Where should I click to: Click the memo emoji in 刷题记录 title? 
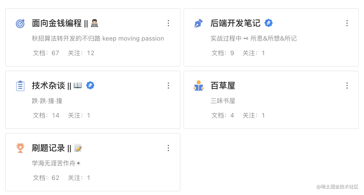point(78,148)
